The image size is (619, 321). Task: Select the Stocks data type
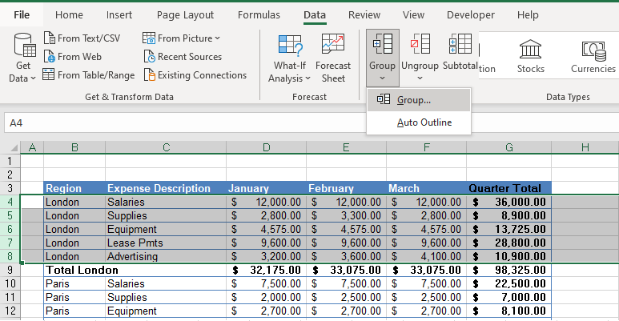(x=530, y=55)
